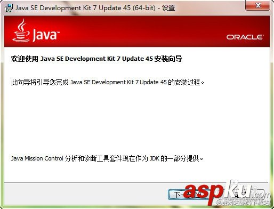This screenshot has width=274, height=209.
Task: Click the heading '欢迎使用 Java SE Development Kit 7 Update 45 安装向导'
Action: pyautogui.click(x=96, y=59)
